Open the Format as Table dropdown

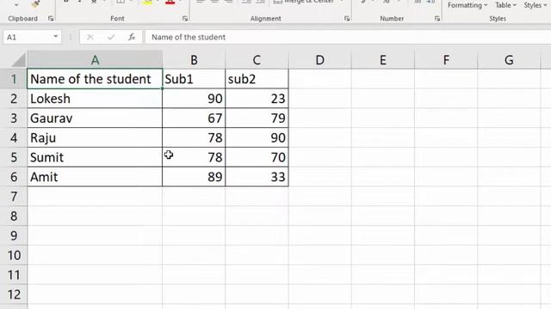point(505,5)
